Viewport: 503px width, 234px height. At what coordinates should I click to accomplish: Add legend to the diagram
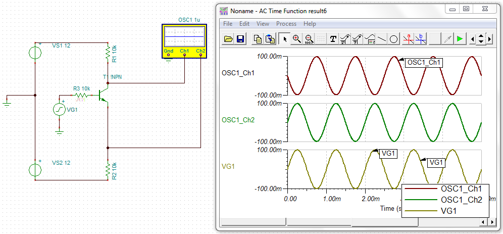370,39
